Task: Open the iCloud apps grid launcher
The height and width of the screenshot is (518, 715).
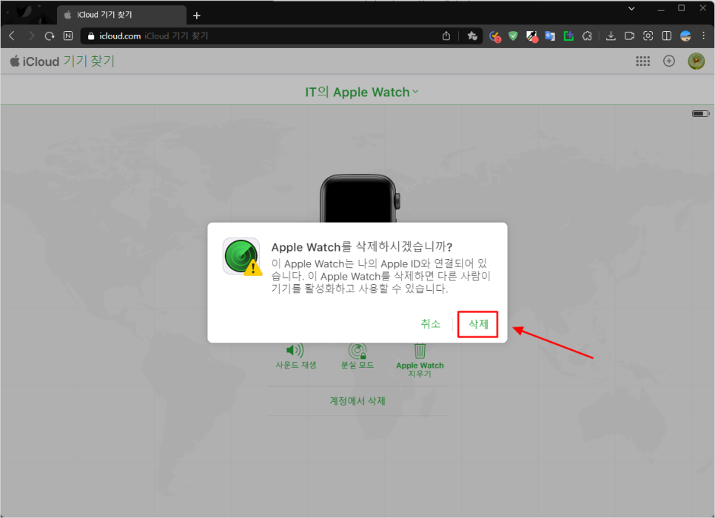Action: coord(643,61)
